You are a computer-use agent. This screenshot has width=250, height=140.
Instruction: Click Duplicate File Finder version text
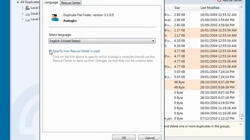click(x=89, y=15)
